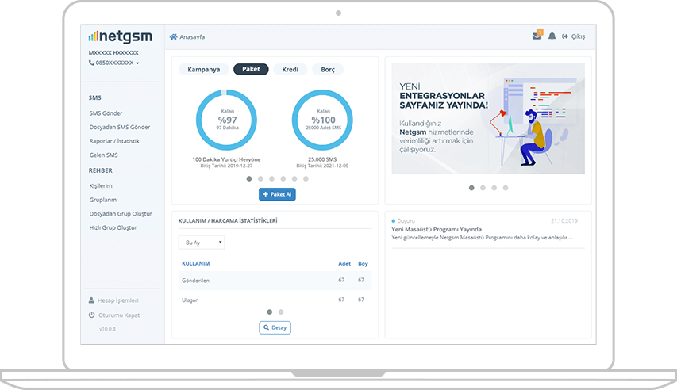Open the notifications bell icon
This screenshot has width=677, height=390.
tap(552, 36)
